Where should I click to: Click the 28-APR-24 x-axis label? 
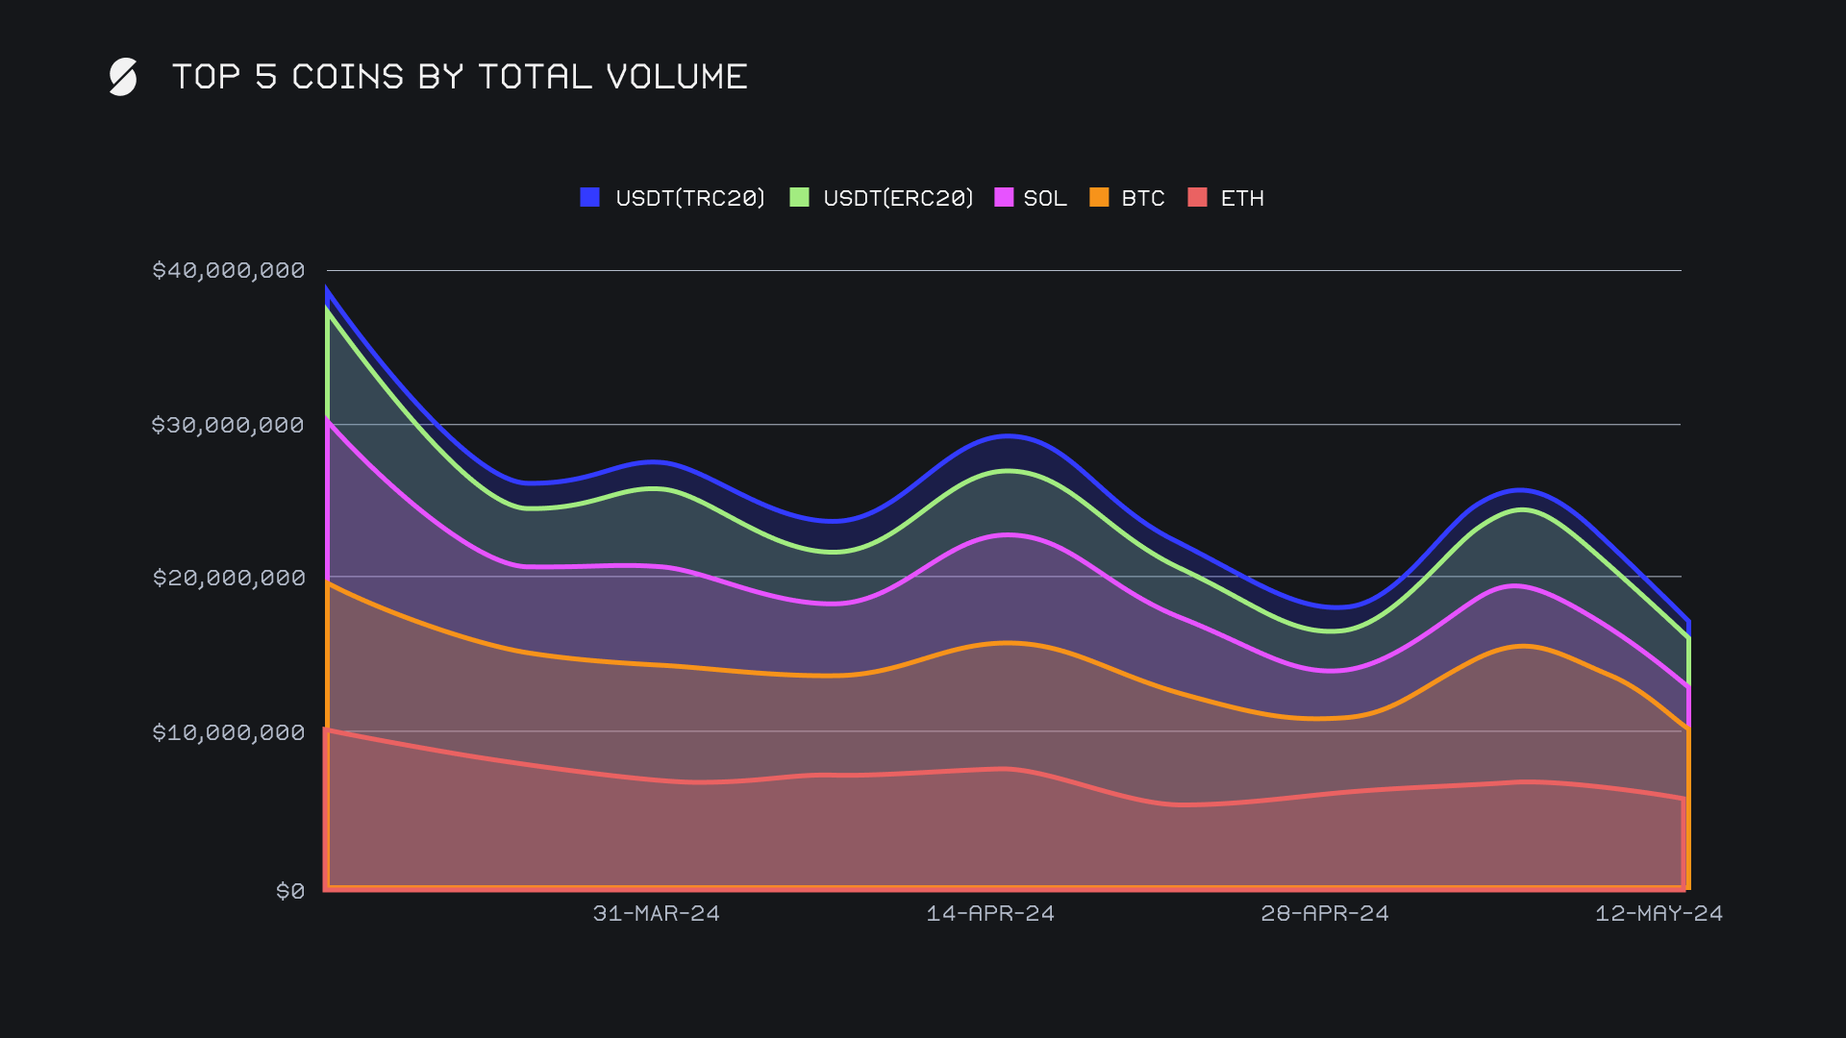pos(1325,913)
